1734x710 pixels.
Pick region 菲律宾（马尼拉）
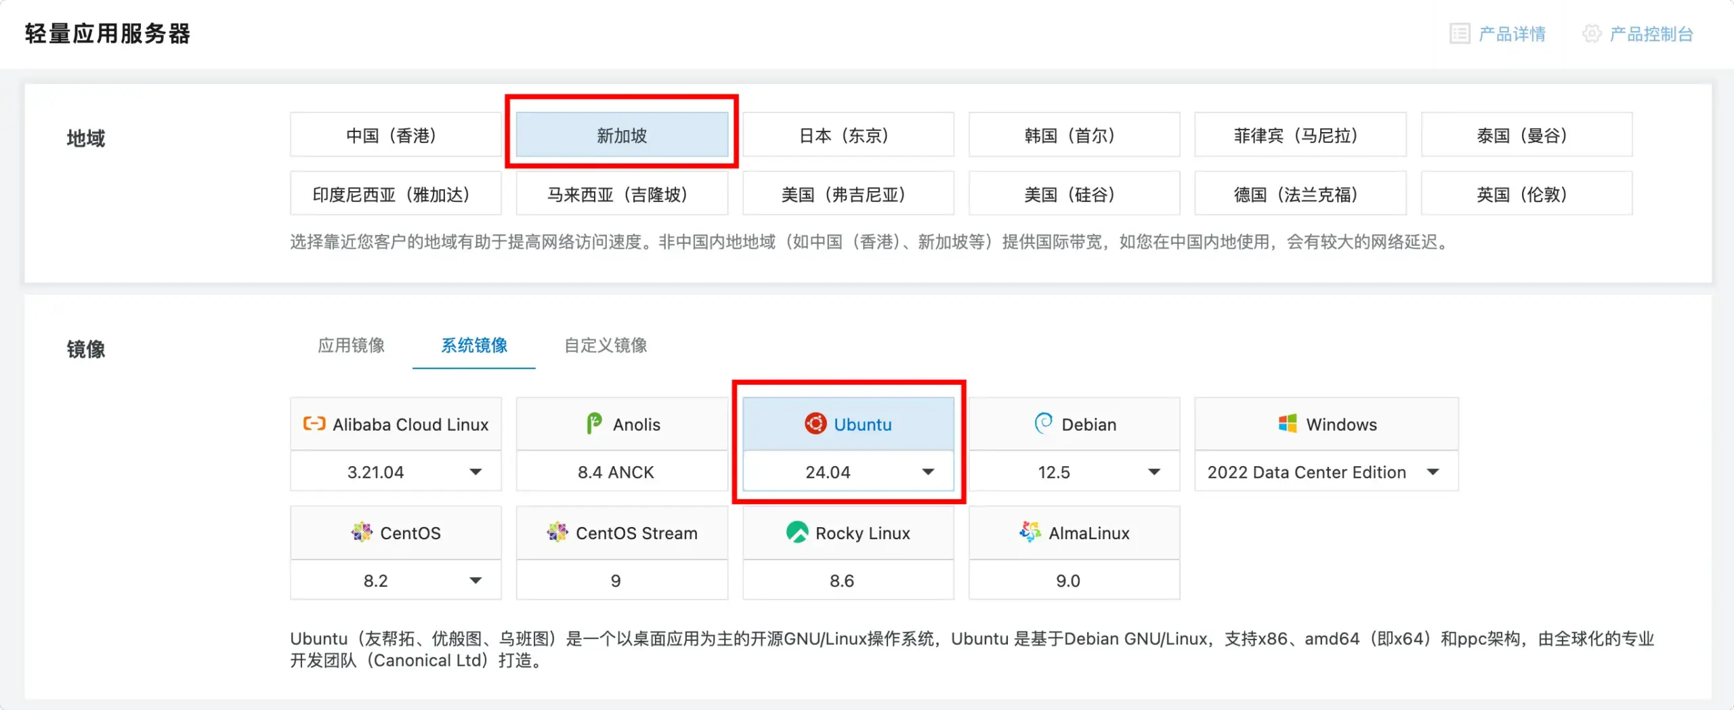(x=1300, y=135)
